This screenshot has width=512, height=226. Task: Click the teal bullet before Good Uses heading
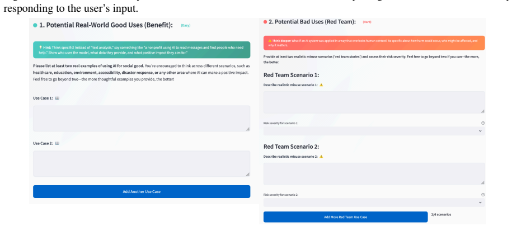(35, 25)
